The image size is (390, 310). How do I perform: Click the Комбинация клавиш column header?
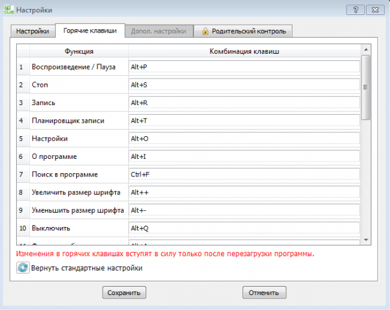click(x=244, y=51)
